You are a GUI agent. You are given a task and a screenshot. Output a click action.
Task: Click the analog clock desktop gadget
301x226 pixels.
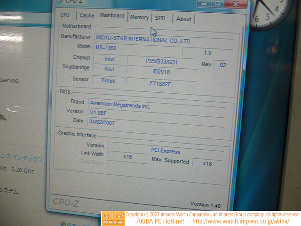(277, 12)
